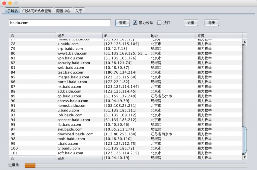Sort by the ID column header
The width and height of the screenshot is (257, 170).
[x=32, y=36]
